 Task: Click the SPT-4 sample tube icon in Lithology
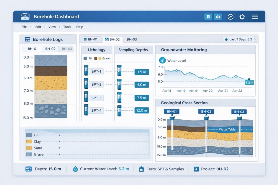(86, 110)
